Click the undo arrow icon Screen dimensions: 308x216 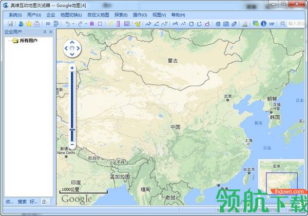click(x=68, y=24)
